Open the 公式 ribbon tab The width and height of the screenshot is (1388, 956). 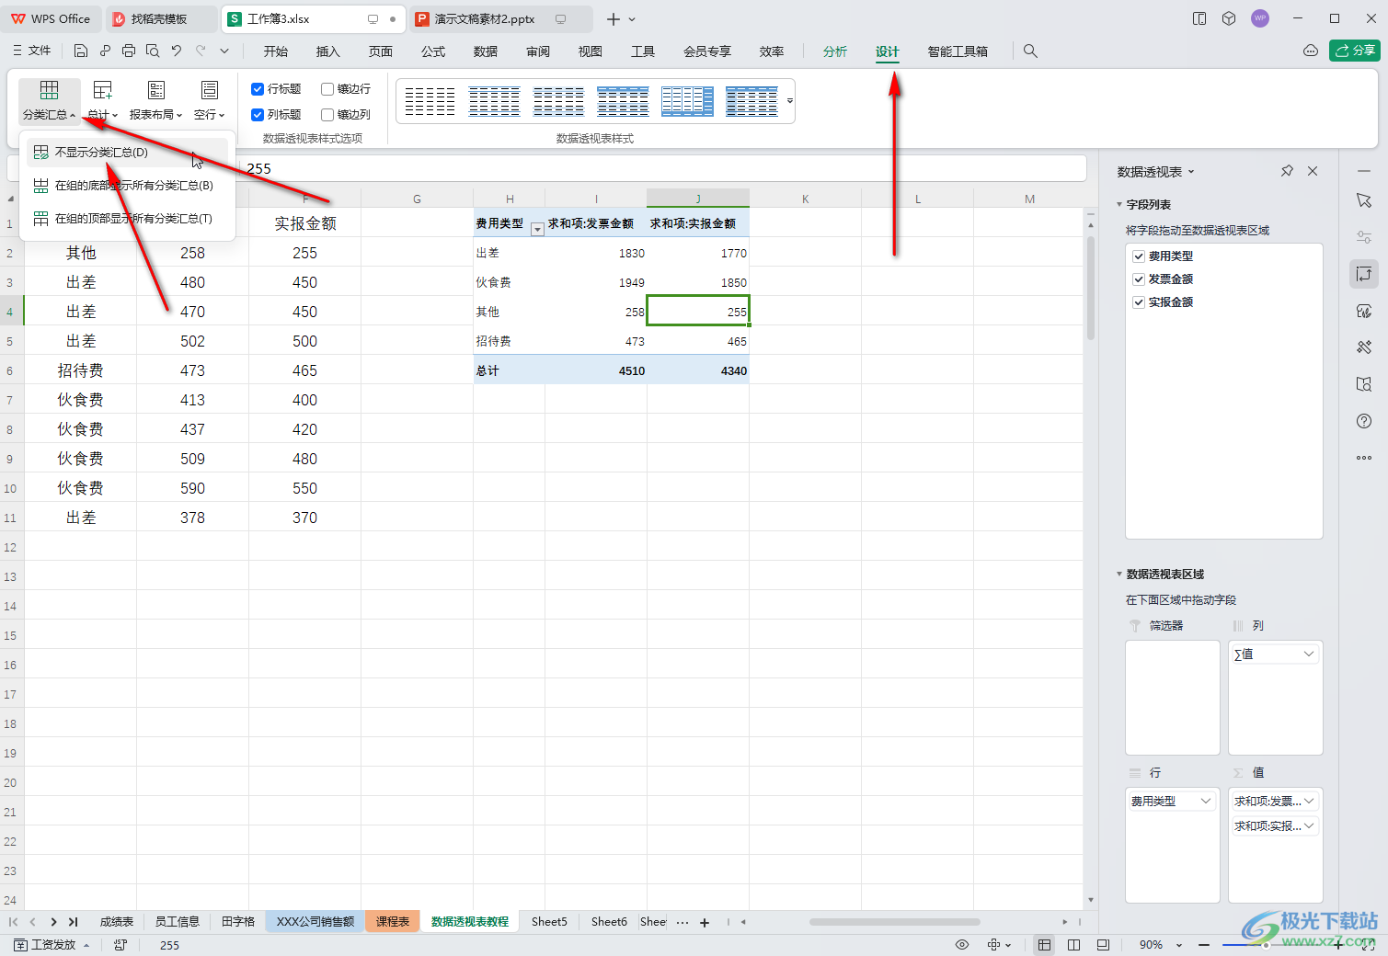(433, 51)
